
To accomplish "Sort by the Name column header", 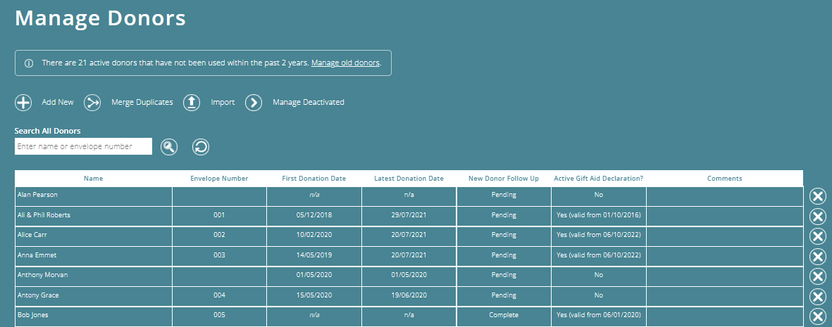I will [x=93, y=179].
